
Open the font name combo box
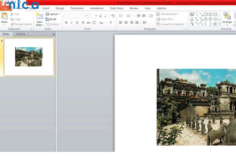coord(75,16)
